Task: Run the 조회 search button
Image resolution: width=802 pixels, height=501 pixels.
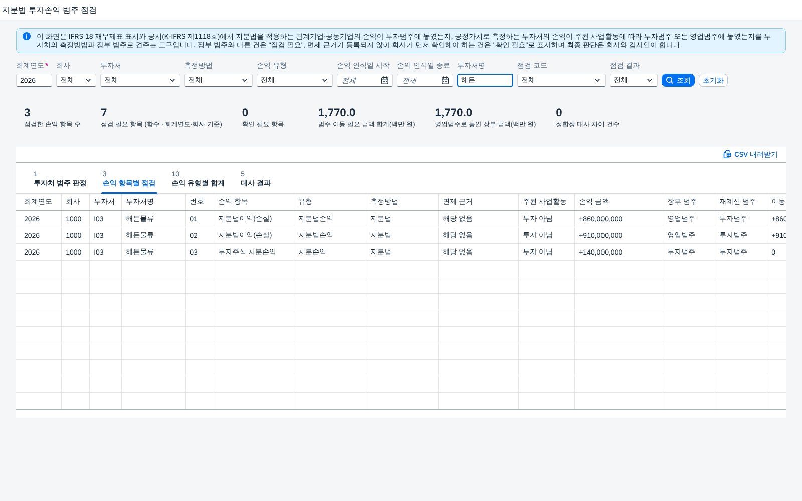Action: [678, 80]
